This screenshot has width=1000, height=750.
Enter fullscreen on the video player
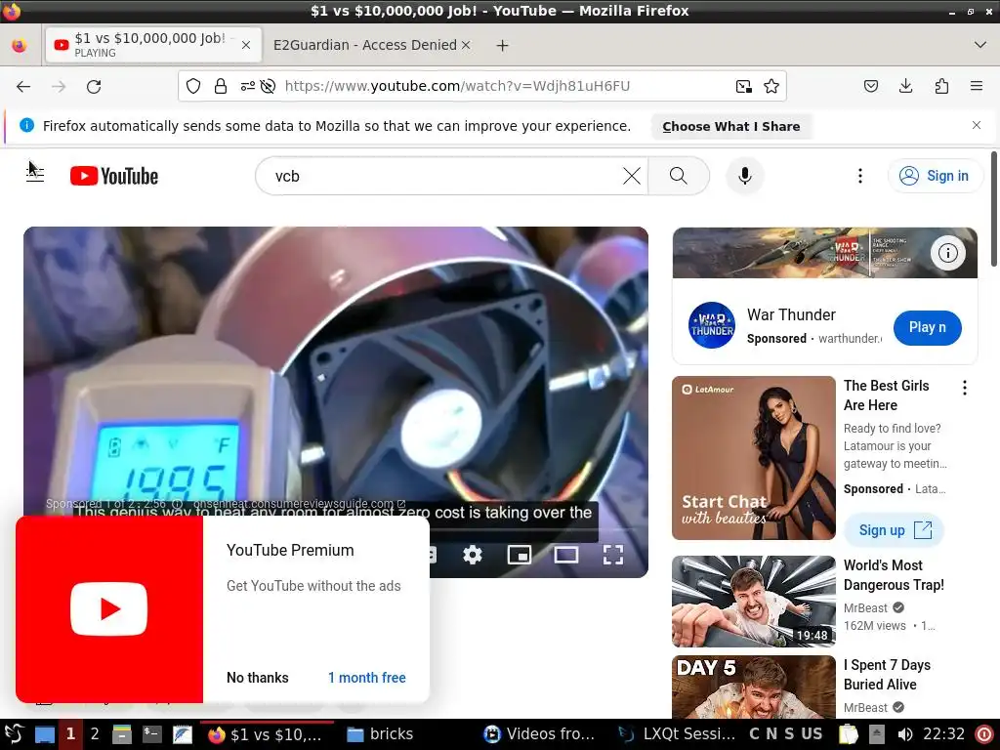tap(613, 555)
